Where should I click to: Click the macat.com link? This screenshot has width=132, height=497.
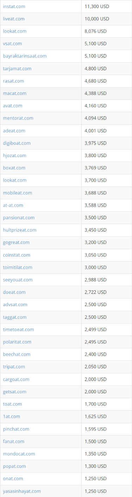pyautogui.click(x=14, y=93)
